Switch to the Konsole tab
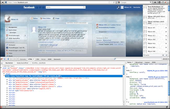The width and height of the screenshot is (170, 109). pos(23,59)
